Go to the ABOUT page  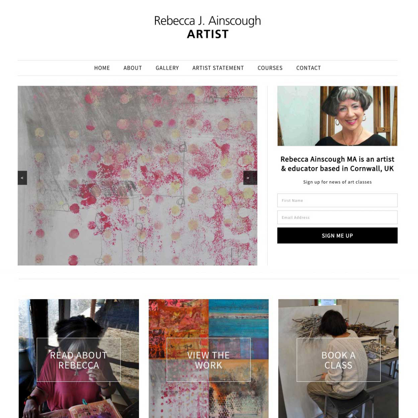click(x=133, y=68)
